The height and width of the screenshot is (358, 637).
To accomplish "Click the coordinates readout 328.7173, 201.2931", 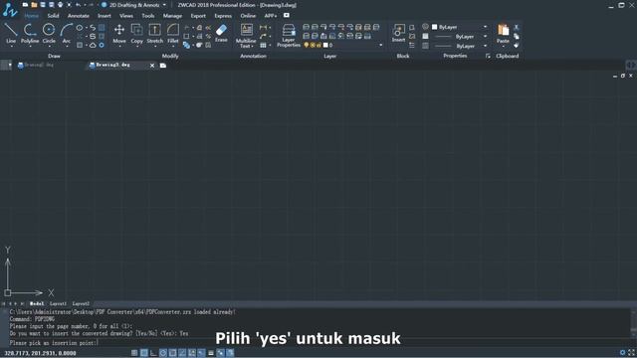I will [x=40, y=353].
